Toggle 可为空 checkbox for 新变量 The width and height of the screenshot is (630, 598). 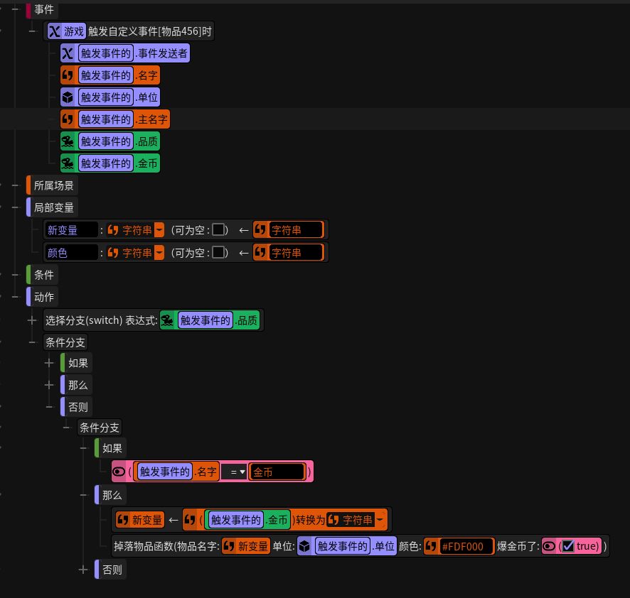pos(218,230)
